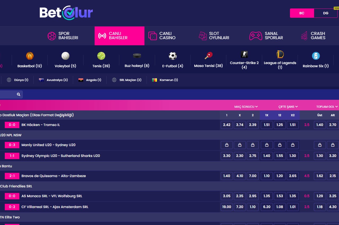Click the Angola flag icon

point(81,80)
